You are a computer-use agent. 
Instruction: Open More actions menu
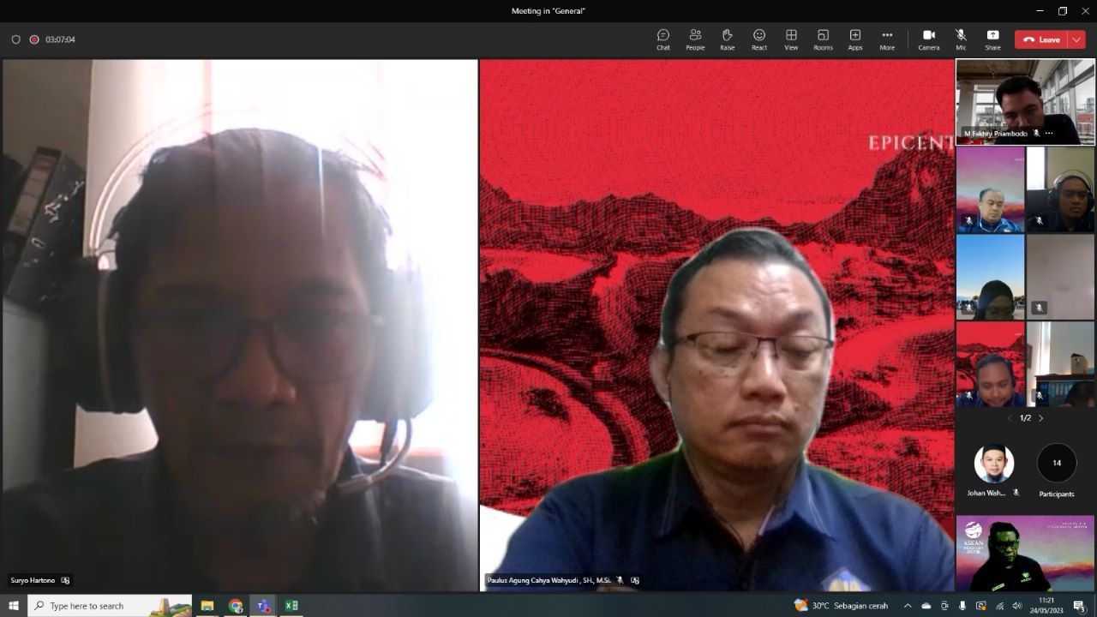coord(887,39)
